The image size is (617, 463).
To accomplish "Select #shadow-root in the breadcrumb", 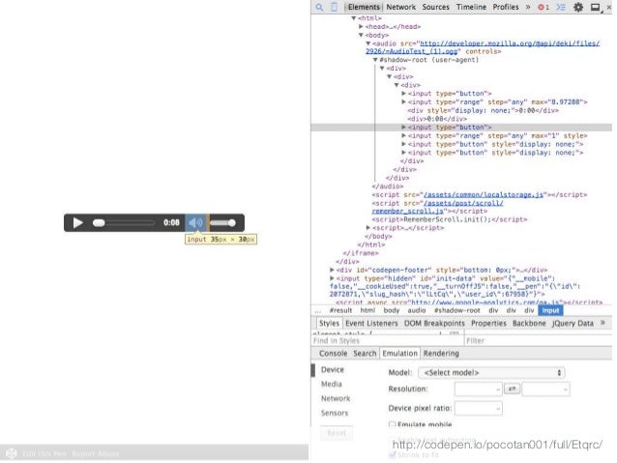I will [456, 310].
